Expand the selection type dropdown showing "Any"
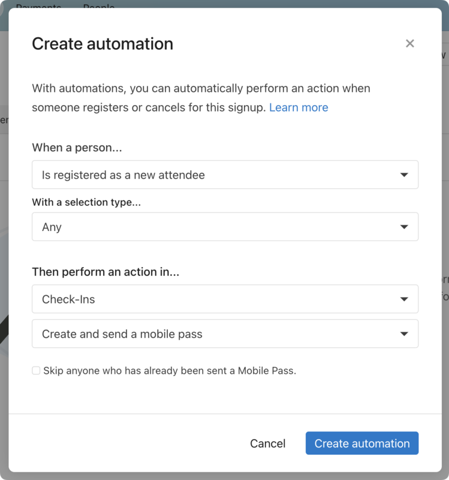 click(225, 227)
